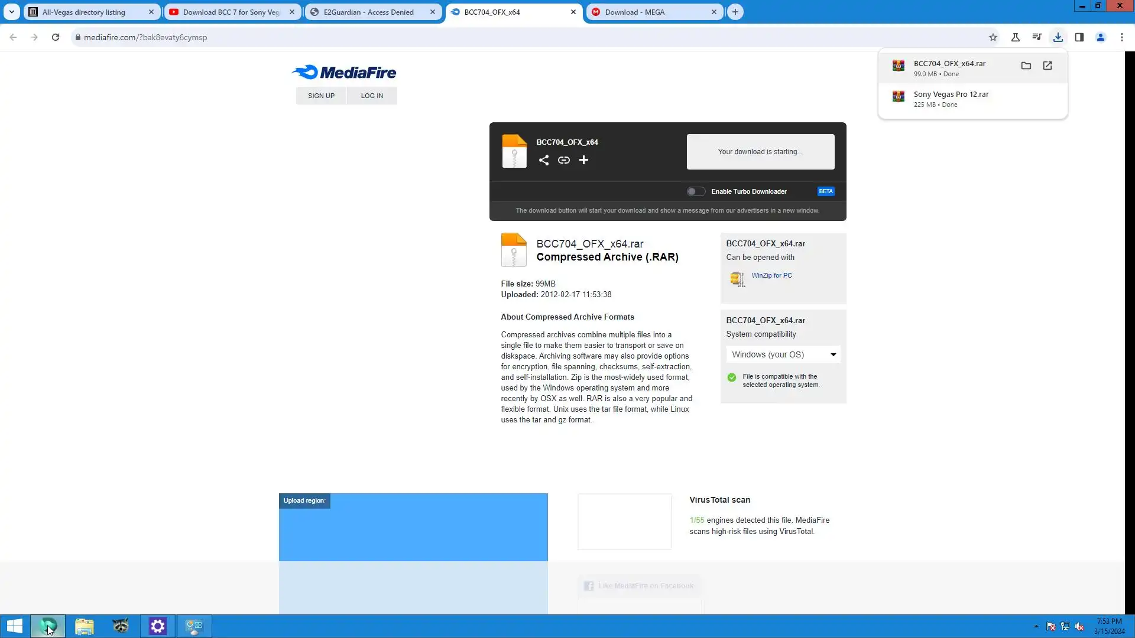Switch to Download - MEGA tab

click(635, 12)
